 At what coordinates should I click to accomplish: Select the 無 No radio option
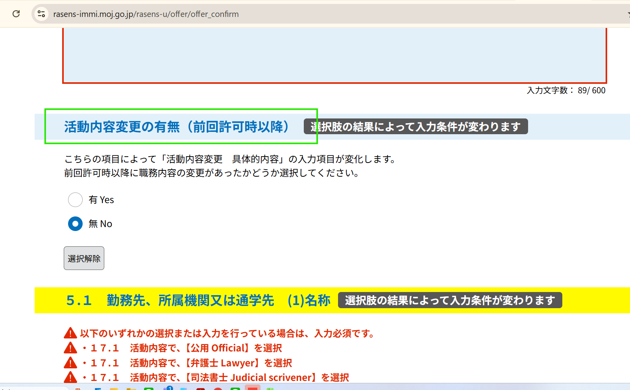(x=75, y=224)
